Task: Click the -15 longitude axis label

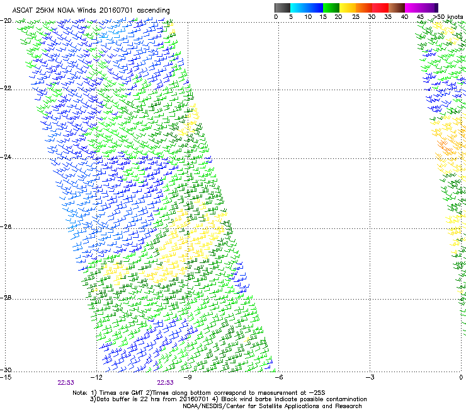Action: pos(6,377)
